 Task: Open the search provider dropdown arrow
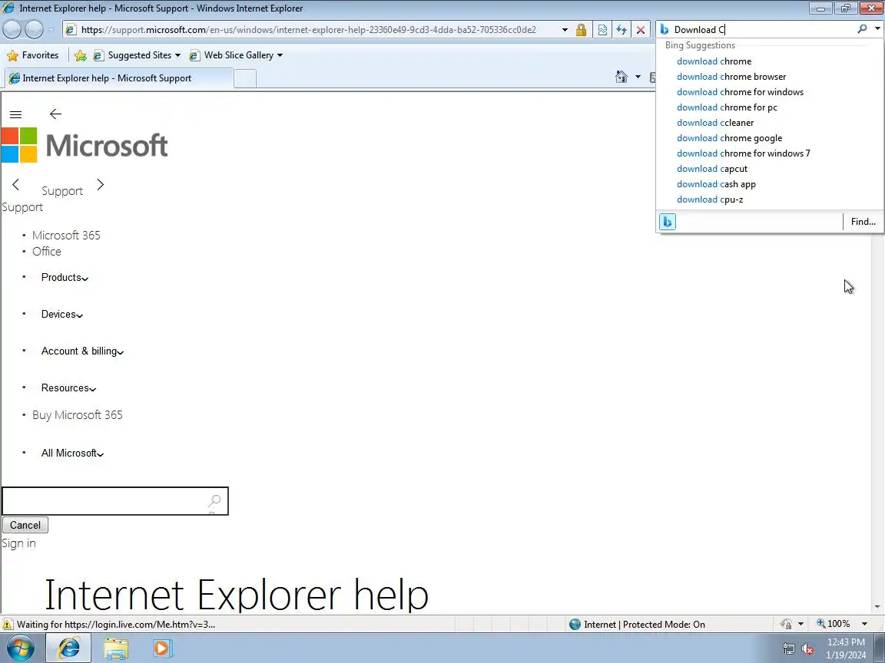pos(877,28)
